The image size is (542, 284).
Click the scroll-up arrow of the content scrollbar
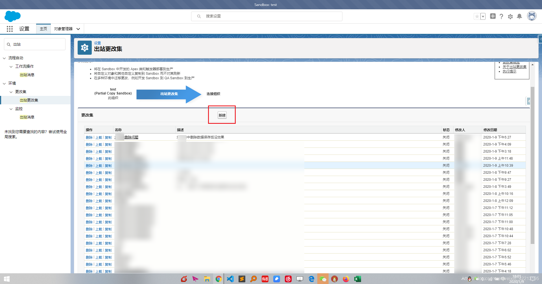click(x=532, y=65)
